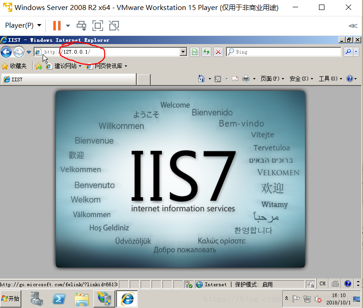
Task: Open the 开始 Start menu
Action: click(10, 298)
